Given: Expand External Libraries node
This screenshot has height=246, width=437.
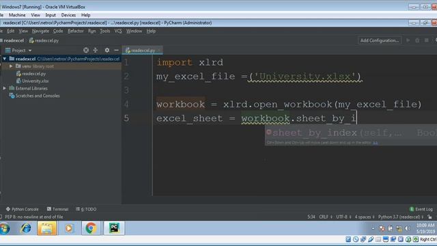Looking at the screenshot, I should click(5, 88).
